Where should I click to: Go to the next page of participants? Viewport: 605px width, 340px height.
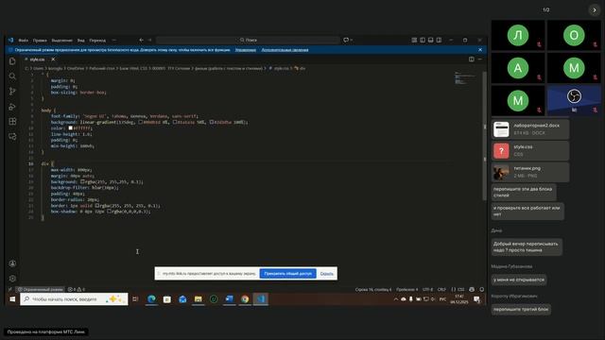tap(595, 10)
